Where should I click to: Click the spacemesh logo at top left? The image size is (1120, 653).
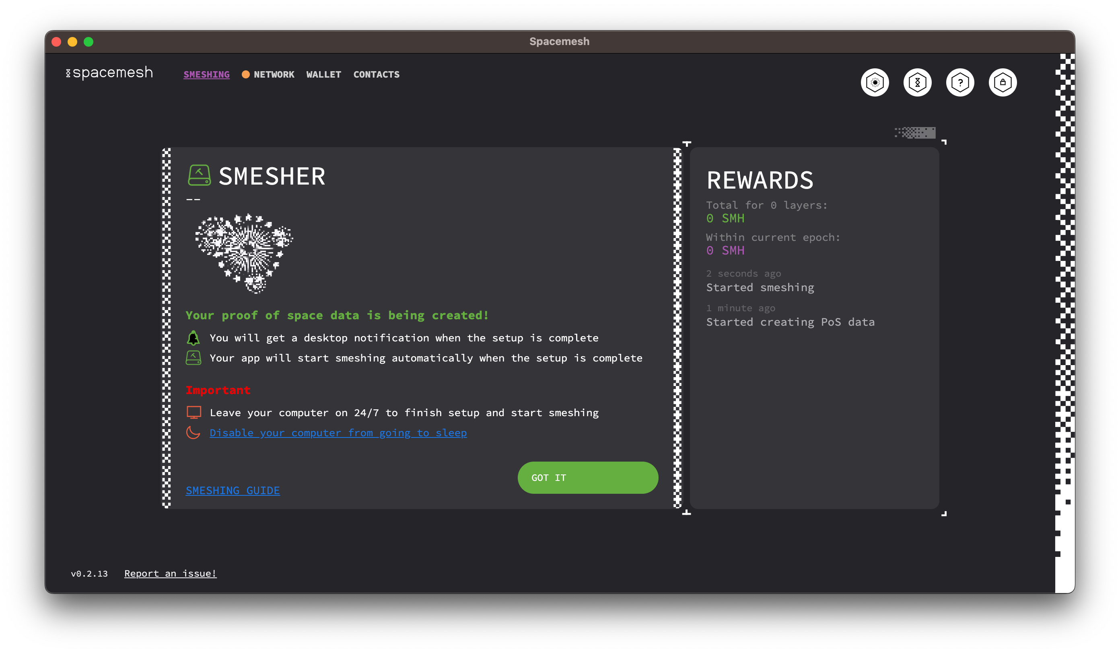click(109, 72)
